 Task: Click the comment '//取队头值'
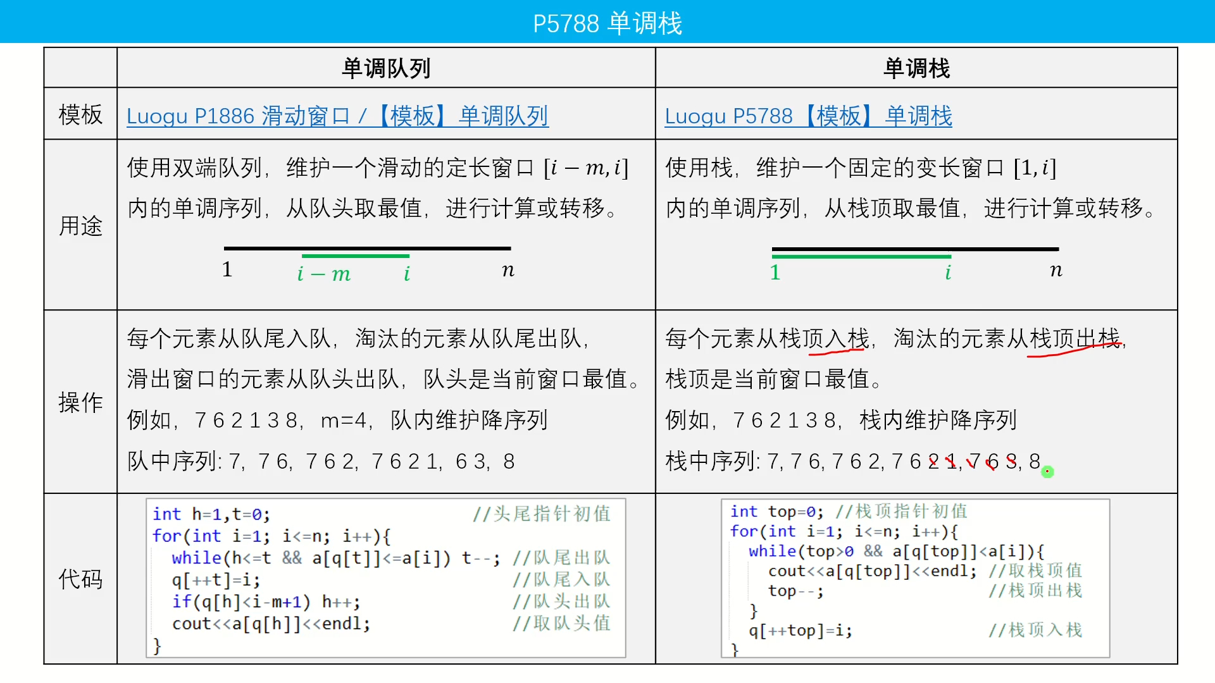click(561, 624)
